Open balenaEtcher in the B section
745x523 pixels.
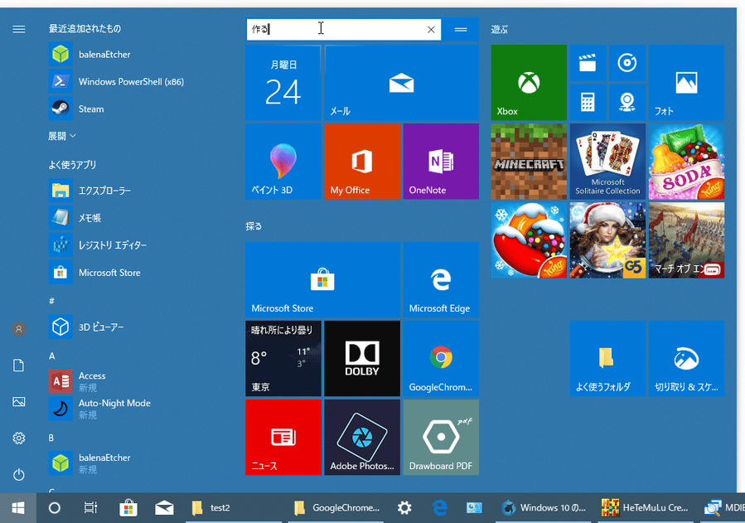(x=90, y=462)
